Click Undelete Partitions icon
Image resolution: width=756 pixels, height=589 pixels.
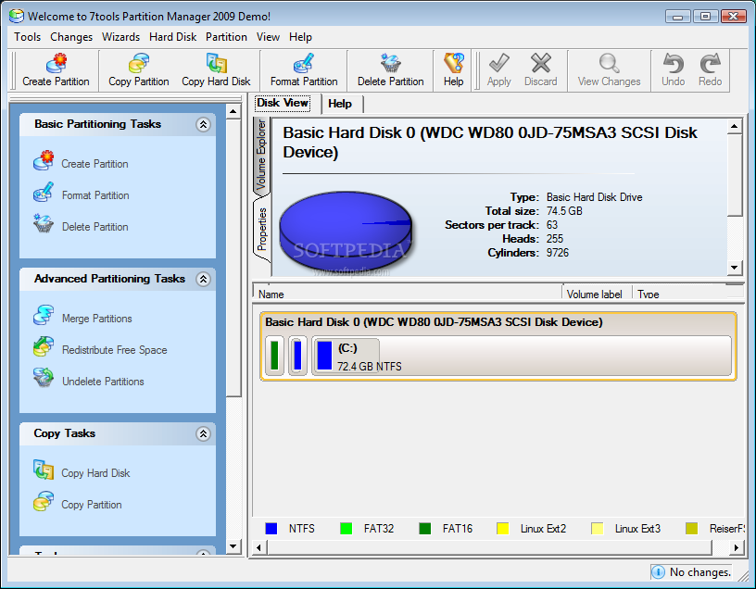point(44,378)
